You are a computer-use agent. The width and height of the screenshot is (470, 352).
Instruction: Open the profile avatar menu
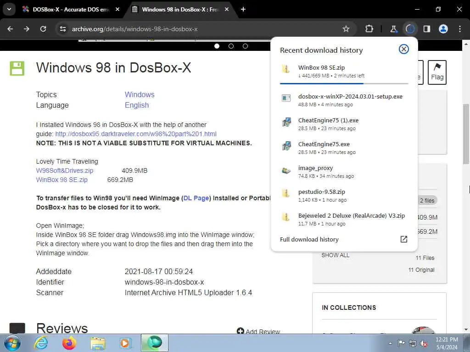coord(443,29)
